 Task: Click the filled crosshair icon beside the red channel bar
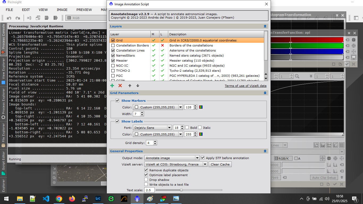point(354,40)
